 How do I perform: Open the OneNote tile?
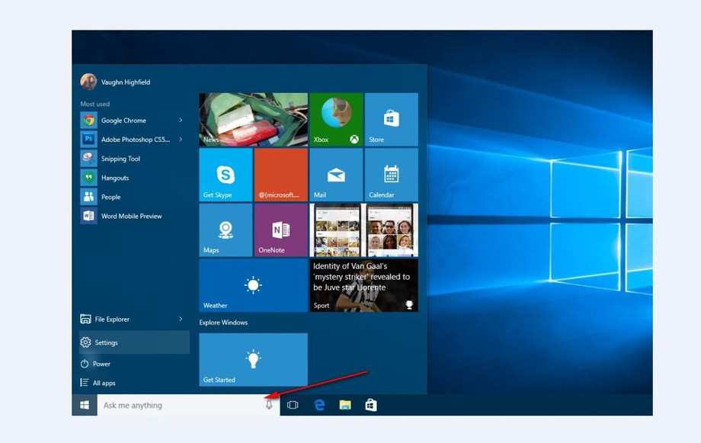point(280,230)
